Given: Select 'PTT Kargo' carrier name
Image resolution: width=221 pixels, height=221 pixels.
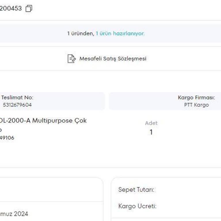Looking at the screenshot, I should tap(197, 105).
